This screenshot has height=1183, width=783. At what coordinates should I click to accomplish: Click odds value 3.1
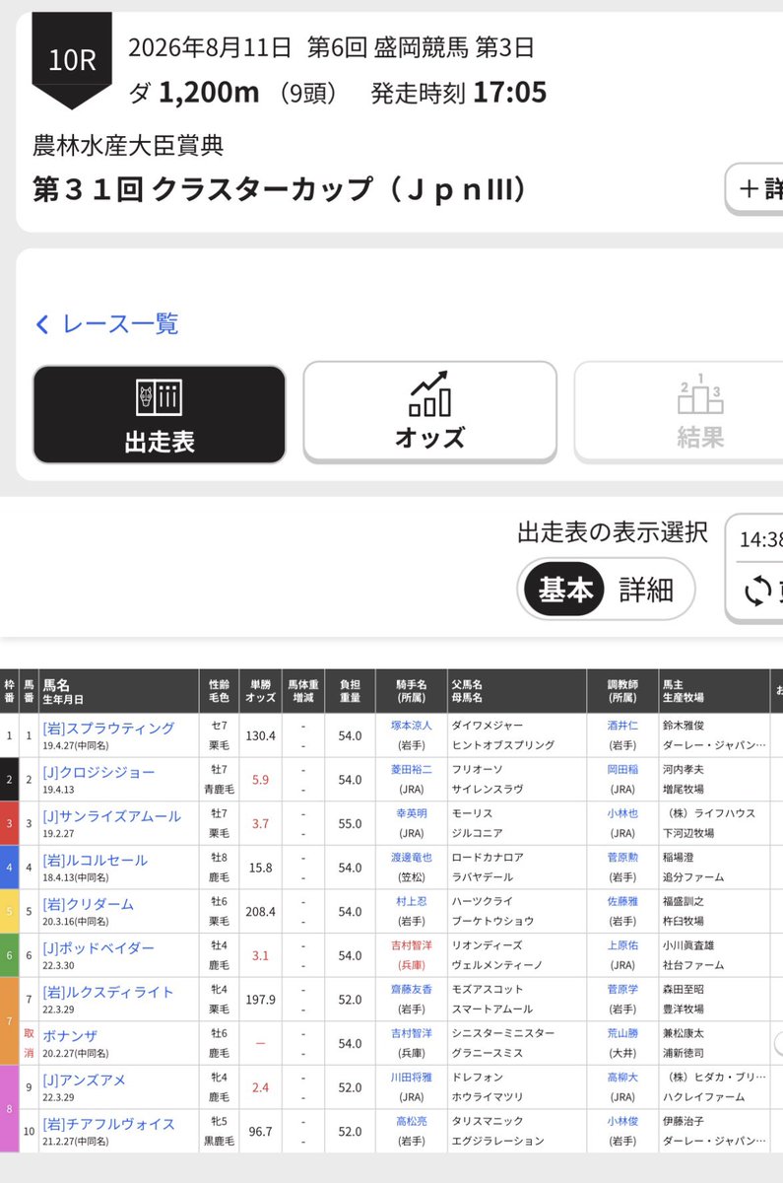coord(260,956)
